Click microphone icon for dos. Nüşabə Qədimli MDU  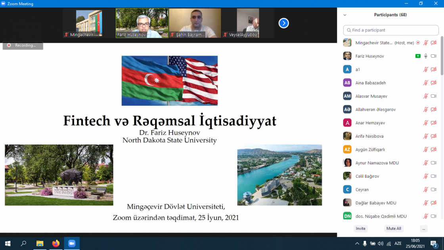[x=426, y=216]
